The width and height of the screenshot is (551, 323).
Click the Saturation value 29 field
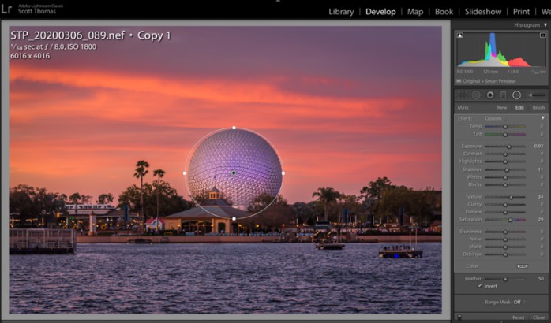541,220
